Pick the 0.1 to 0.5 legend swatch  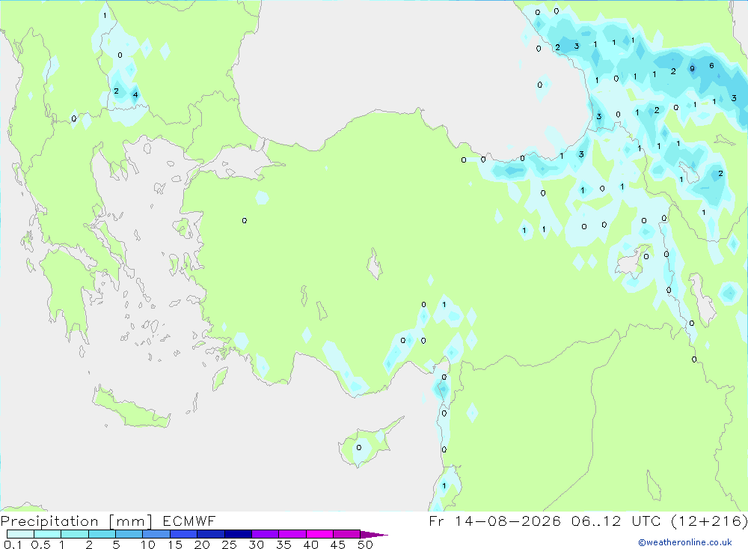click(x=20, y=534)
